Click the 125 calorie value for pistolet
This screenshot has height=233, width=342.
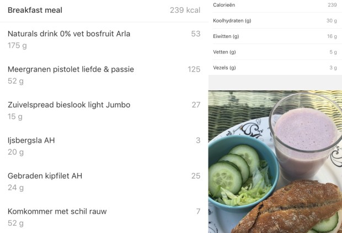194,69
